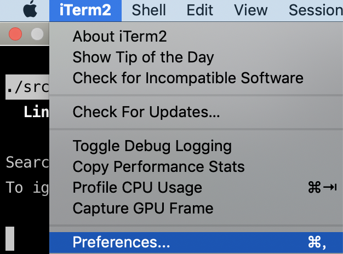Open the Shell menu
Image resolution: width=343 pixels, height=254 pixels.
148,10
